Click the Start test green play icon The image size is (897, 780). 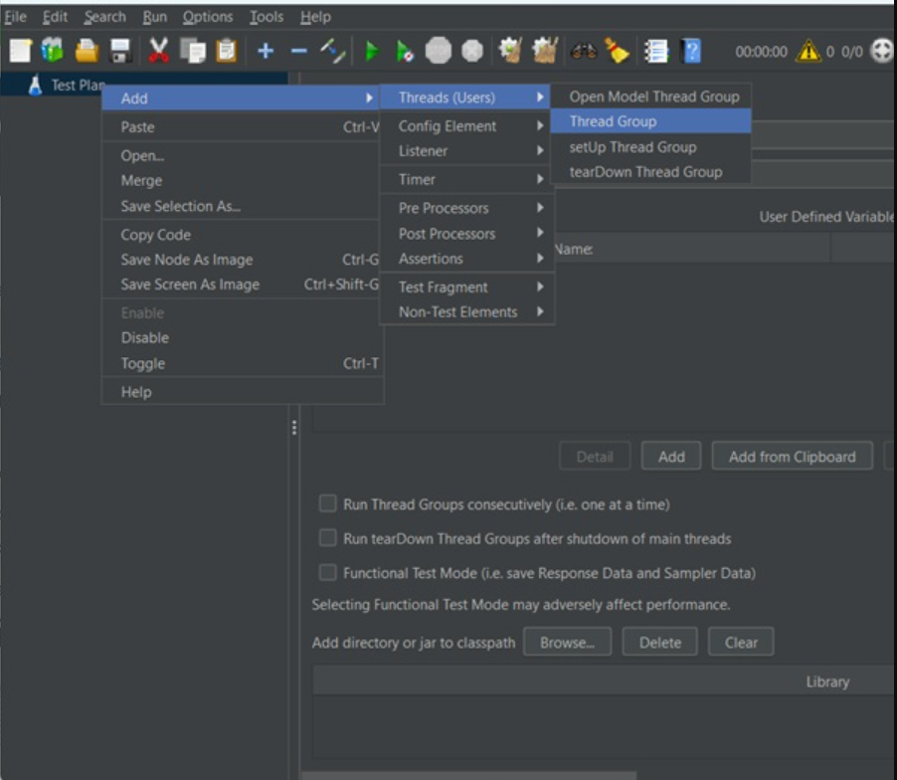click(372, 51)
